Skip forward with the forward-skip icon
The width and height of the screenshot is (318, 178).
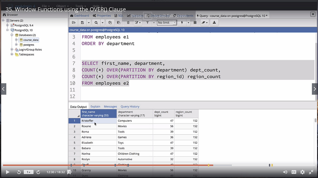tap(38, 172)
